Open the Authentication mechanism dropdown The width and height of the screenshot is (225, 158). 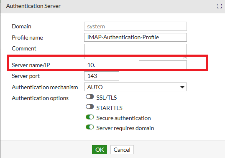point(136,87)
